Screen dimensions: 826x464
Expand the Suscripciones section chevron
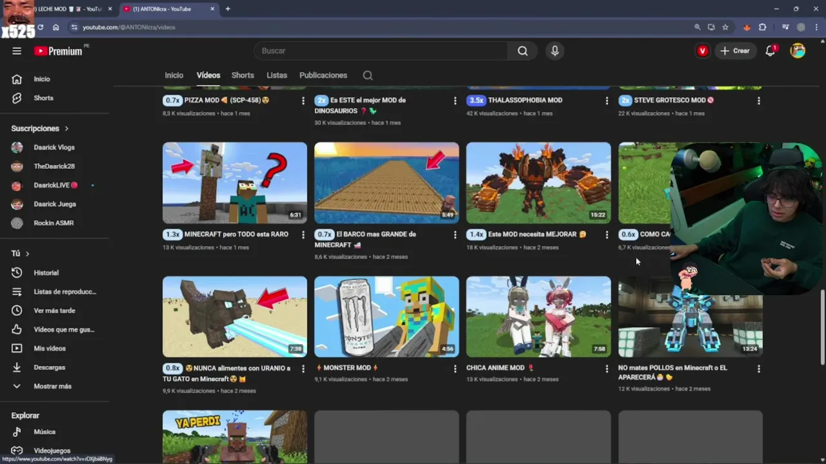point(66,129)
